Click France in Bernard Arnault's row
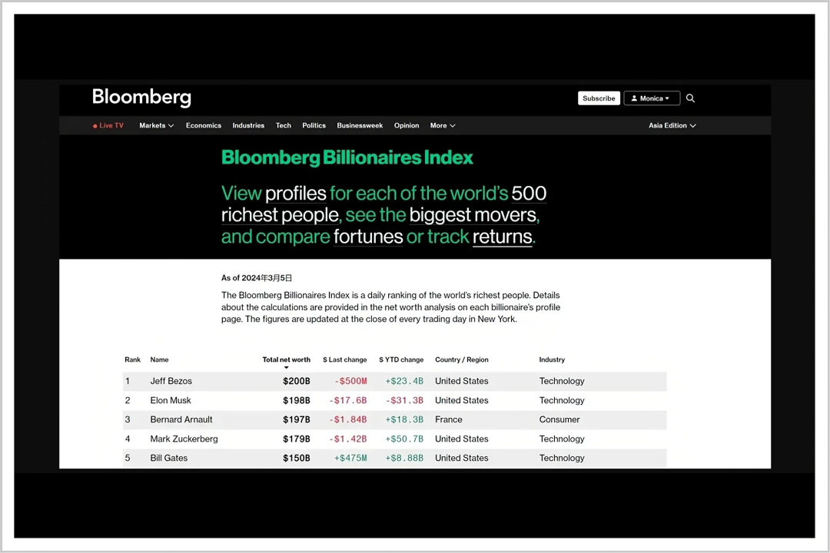Viewport: 830px width, 553px height. click(448, 419)
